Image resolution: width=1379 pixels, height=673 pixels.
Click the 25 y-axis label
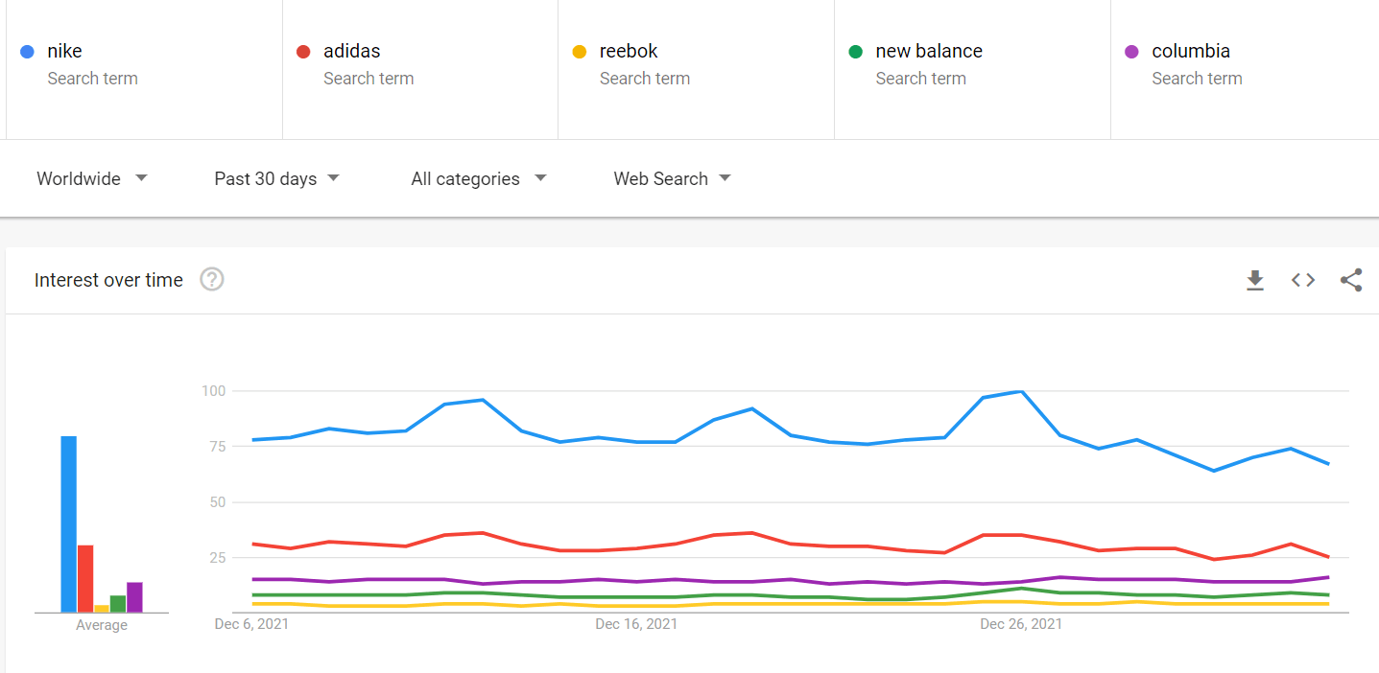pos(217,558)
